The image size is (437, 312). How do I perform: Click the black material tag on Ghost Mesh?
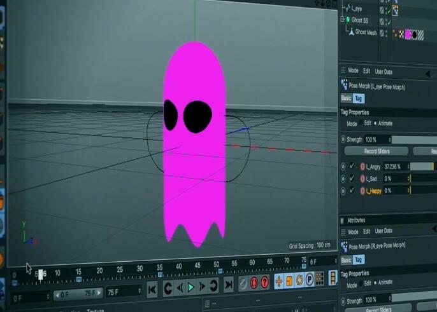415,35
